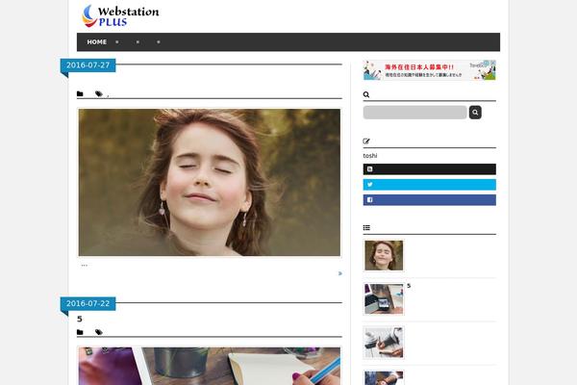Click the folder category icon under 2016-07-27 post
This screenshot has height=385, width=577.
[x=81, y=94]
